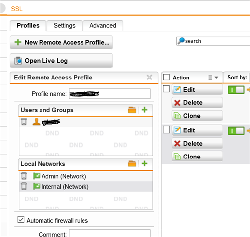Viewport: 250px width, 237px height.
Task: Tick the select-all checkbox beside Action
Action: tap(167, 77)
